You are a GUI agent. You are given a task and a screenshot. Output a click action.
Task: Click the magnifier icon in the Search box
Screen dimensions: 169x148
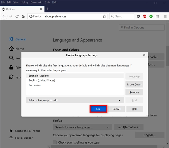(112, 16)
